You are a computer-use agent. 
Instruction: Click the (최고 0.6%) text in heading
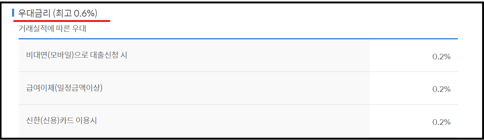pyautogui.click(x=75, y=13)
